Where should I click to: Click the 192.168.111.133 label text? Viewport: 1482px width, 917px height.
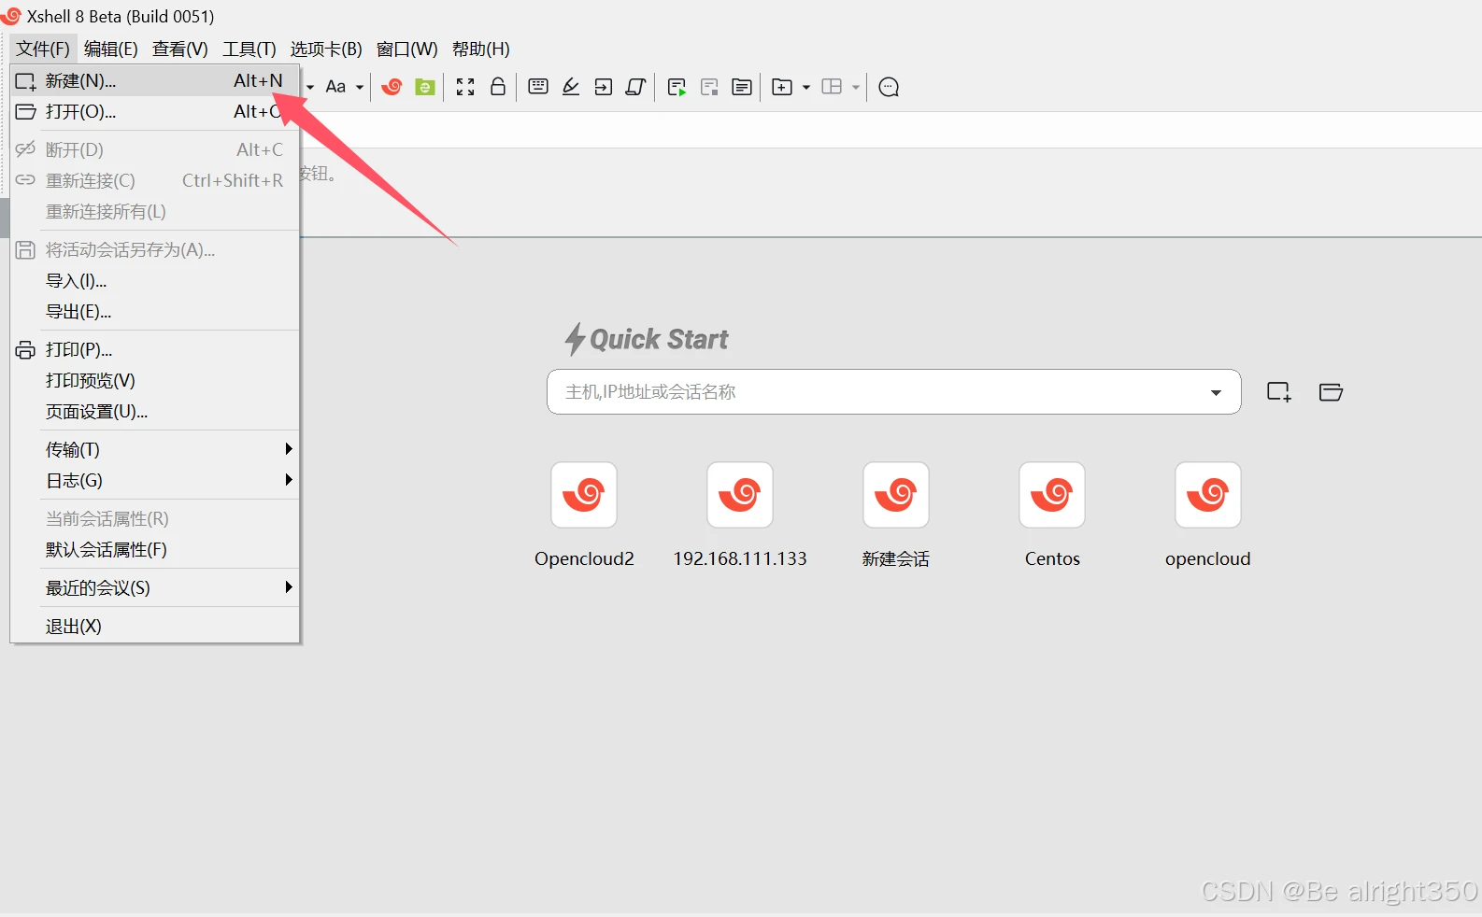tap(740, 558)
